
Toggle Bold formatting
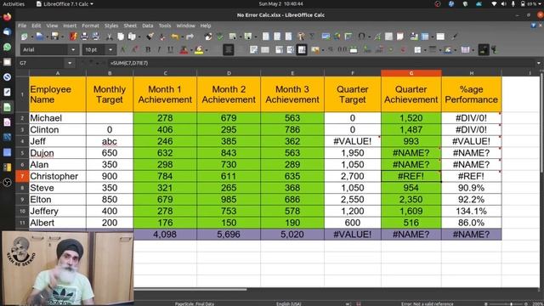pos(148,50)
